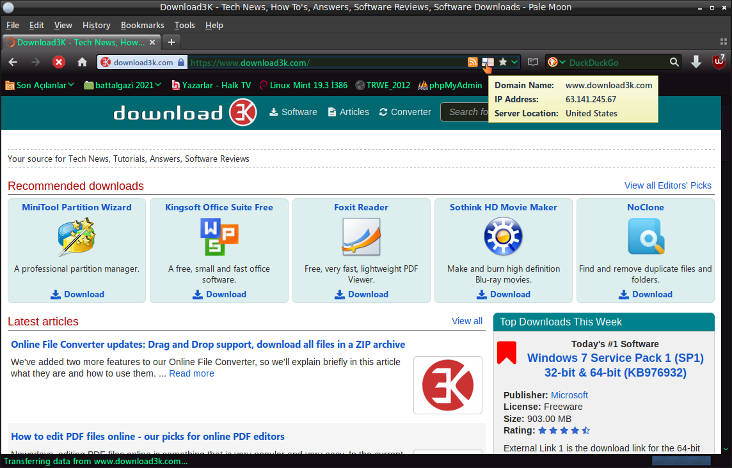Image resolution: width=732 pixels, height=468 pixels.
Task: Open Windows 7 Service Pack 1 link
Action: coord(616,365)
